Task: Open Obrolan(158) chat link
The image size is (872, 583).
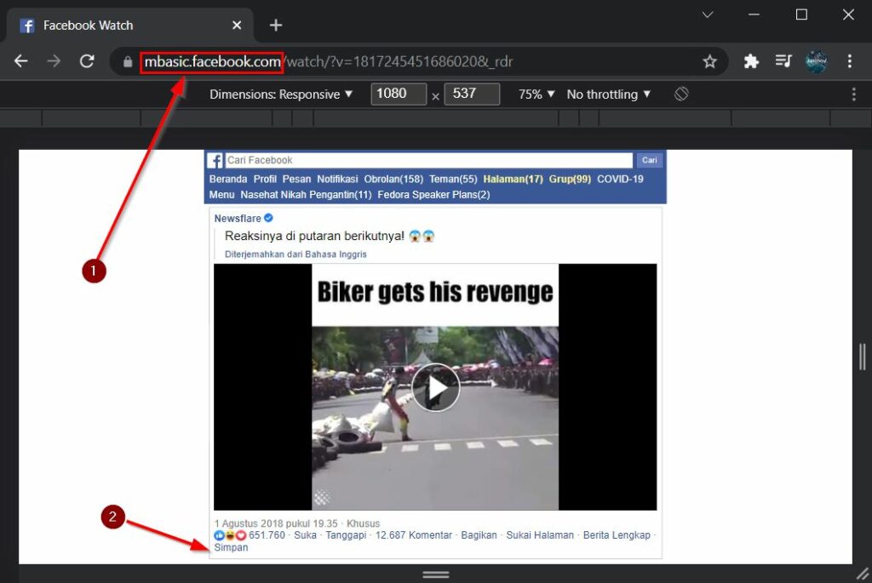Action: point(393,179)
